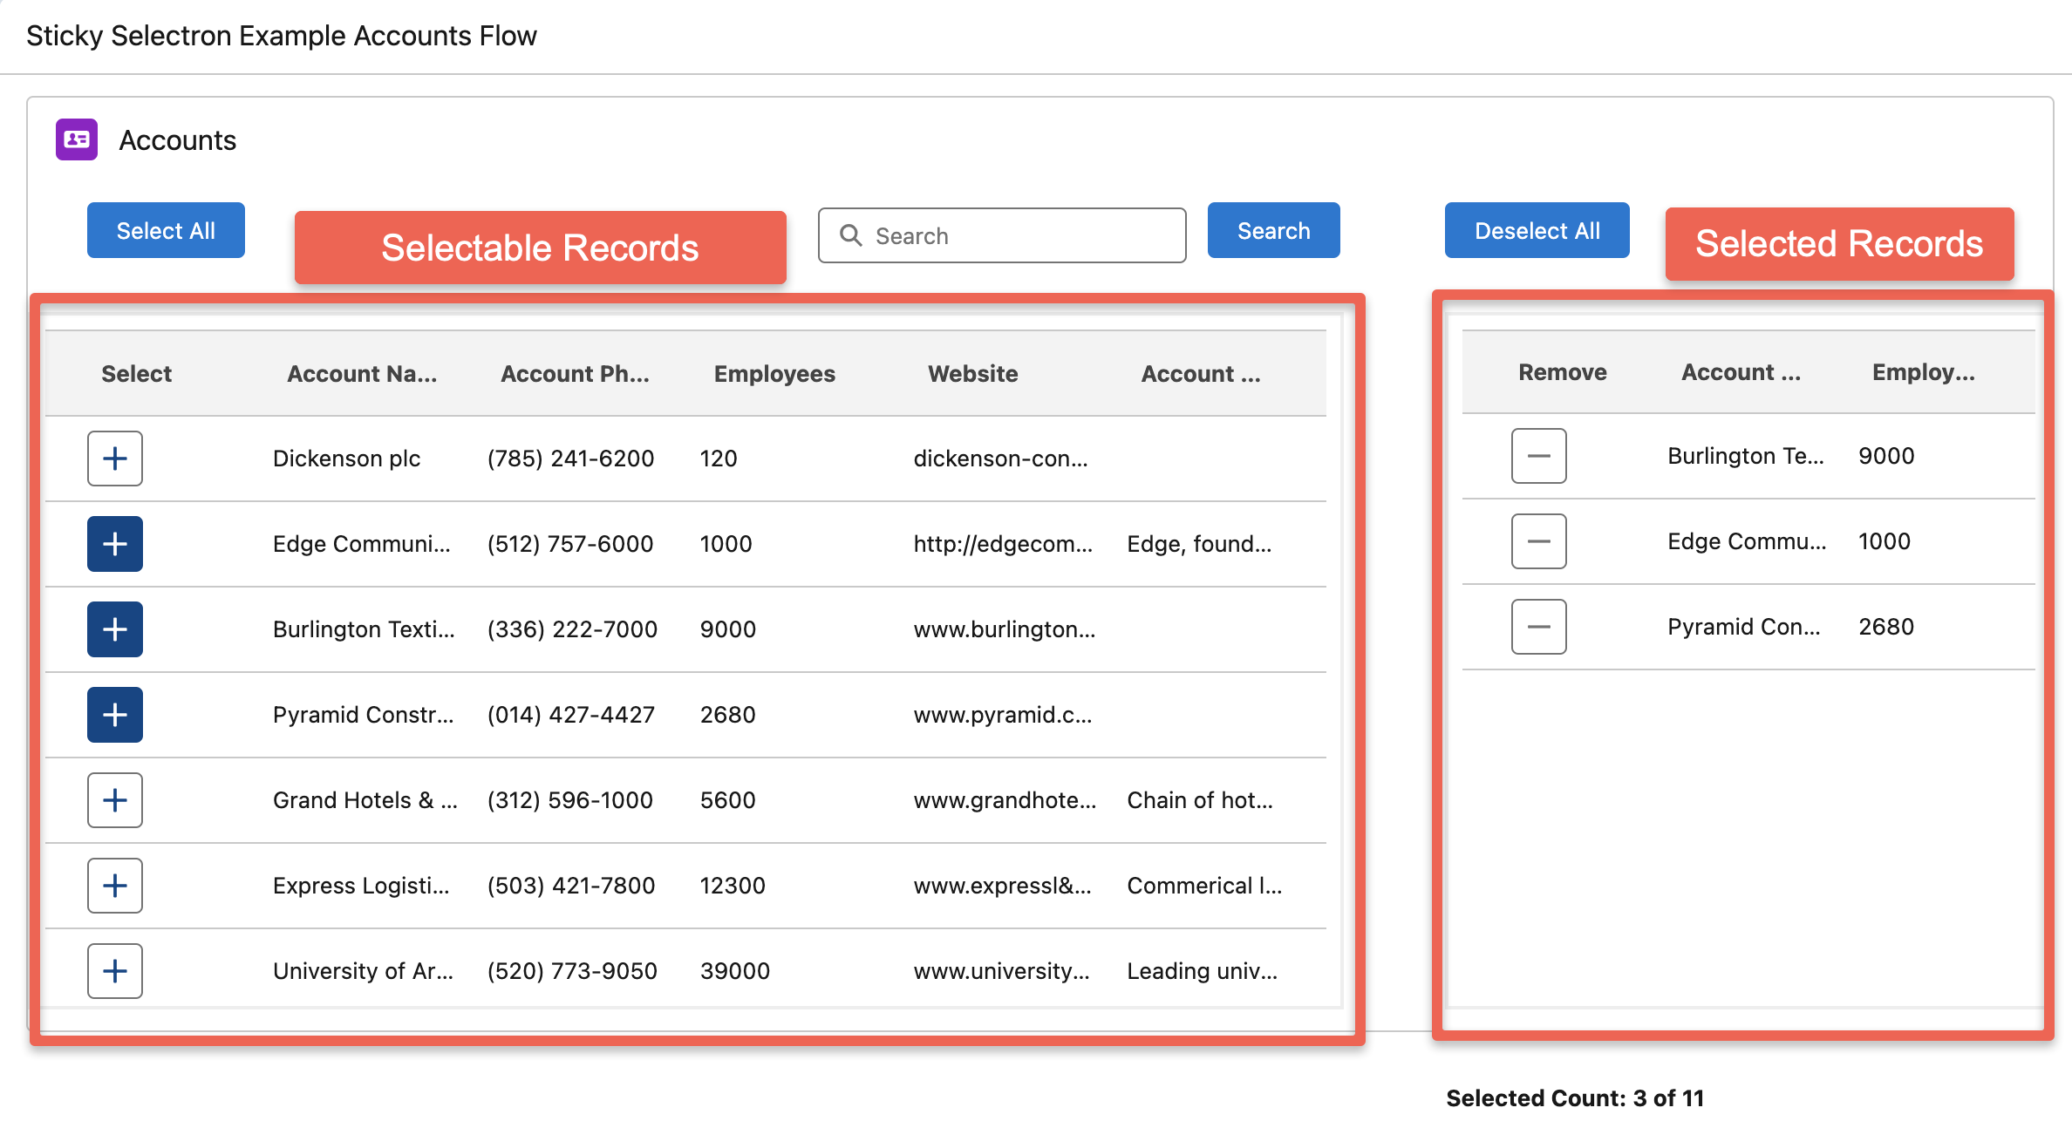Click the Employees column header
This screenshot has width=2072, height=1128.
(774, 374)
